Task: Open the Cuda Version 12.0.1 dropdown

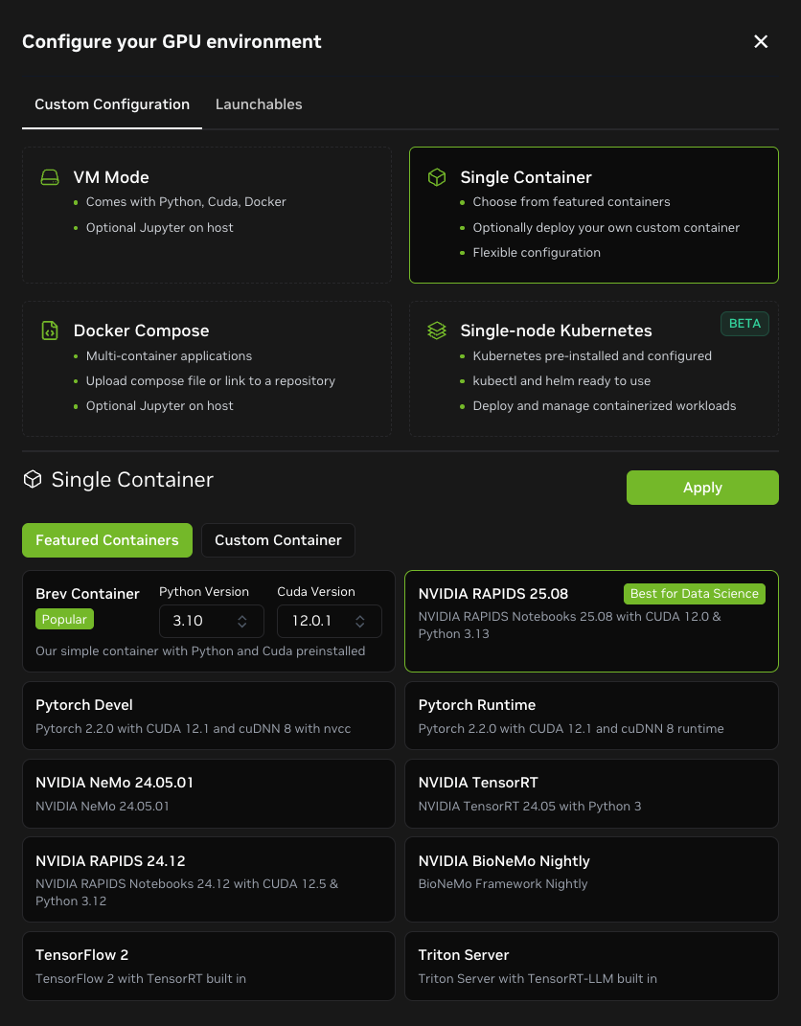Action: coord(329,622)
